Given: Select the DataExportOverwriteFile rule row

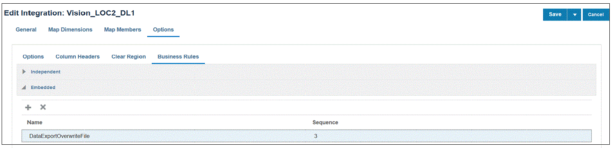Looking at the screenshot, I should coord(307,136).
